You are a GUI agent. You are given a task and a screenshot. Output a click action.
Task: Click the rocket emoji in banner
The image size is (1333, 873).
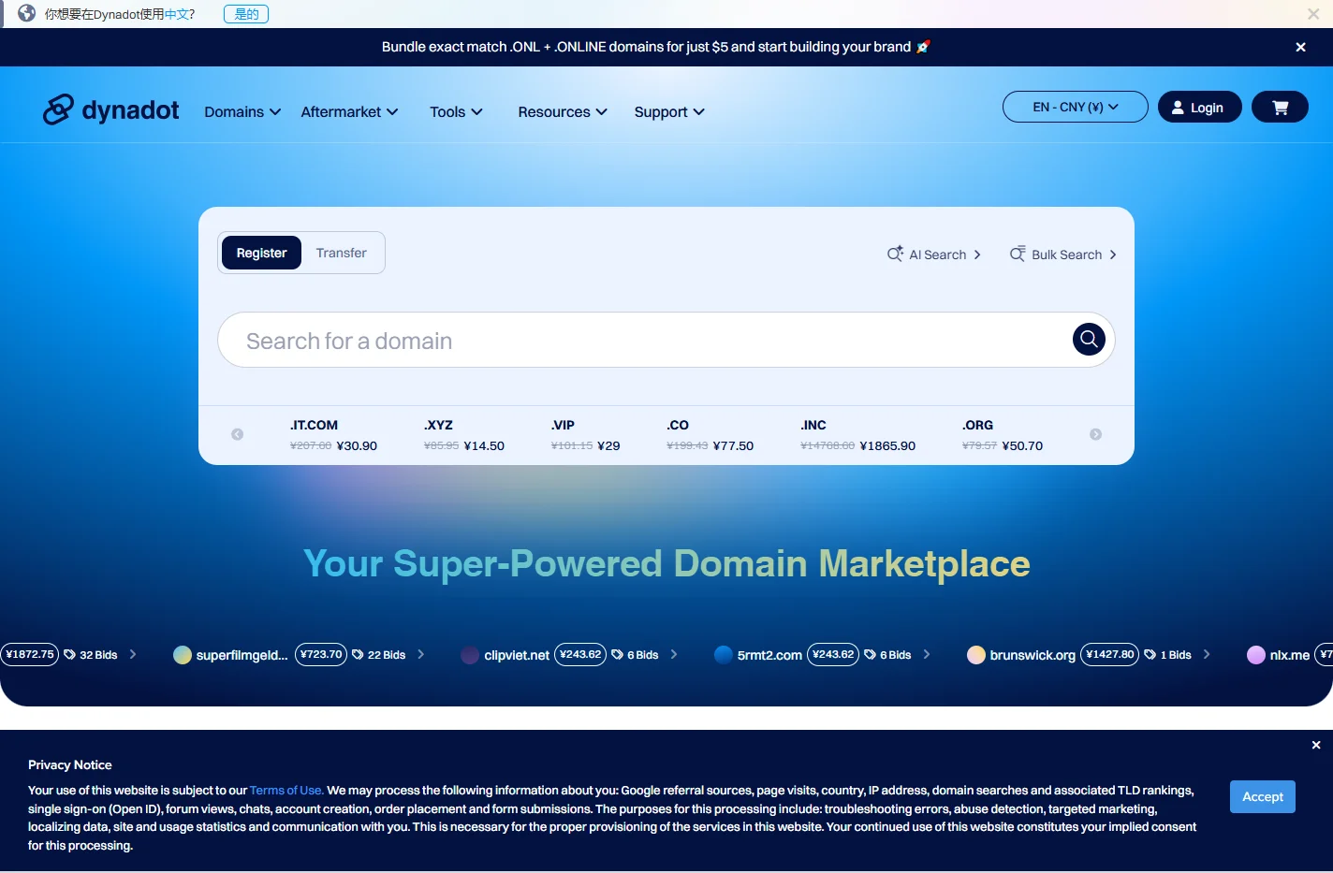click(x=923, y=47)
